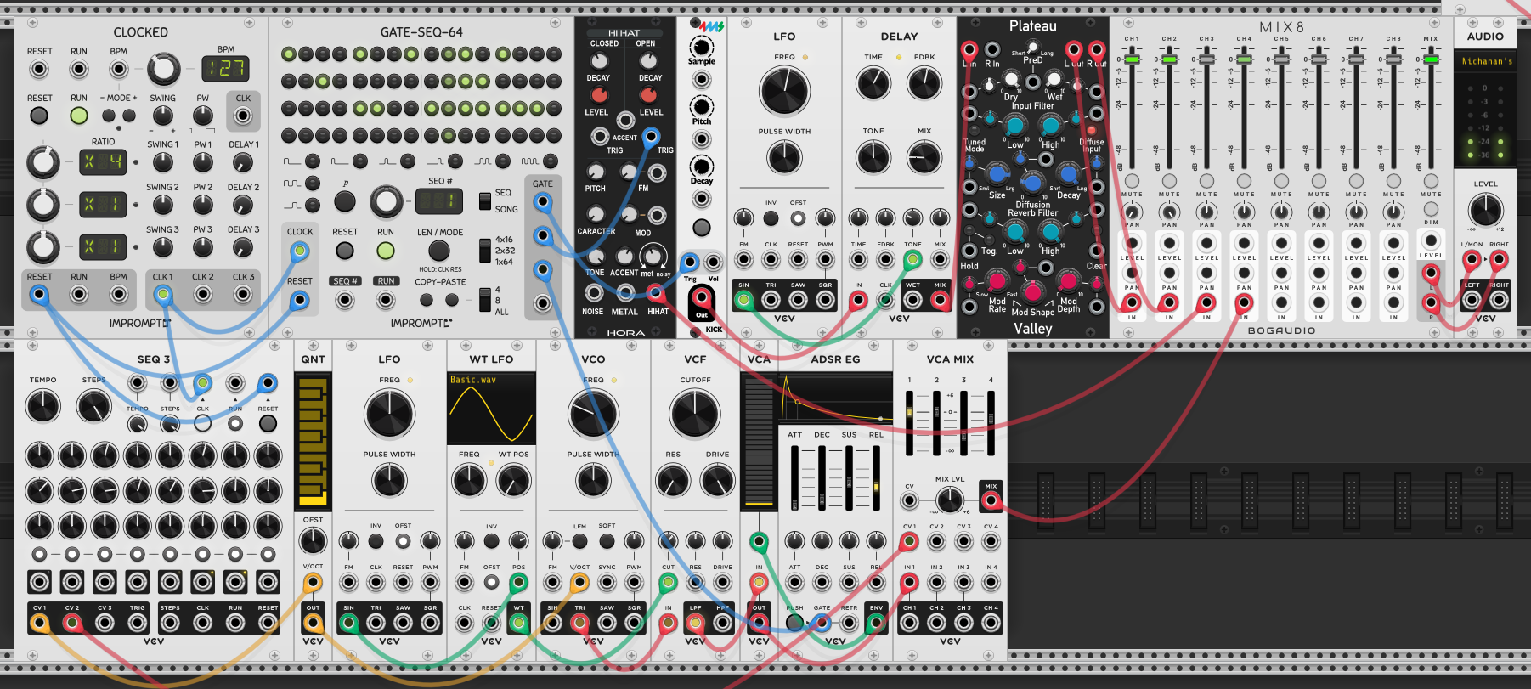Click the MIX master fader handle on MIX8

click(x=1431, y=59)
